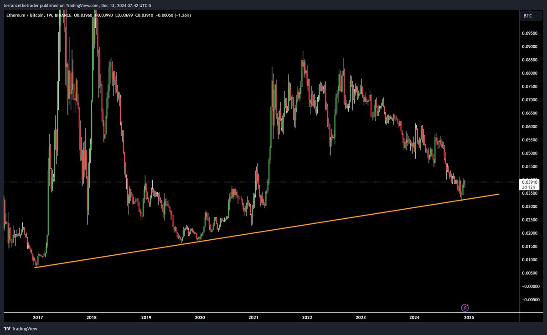Click the 0.08500 price scale label
The image size is (547, 335).
click(x=531, y=60)
